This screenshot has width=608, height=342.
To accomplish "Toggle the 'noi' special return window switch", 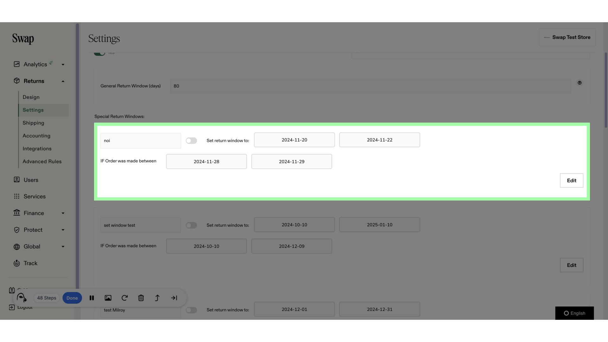I will (x=191, y=140).
